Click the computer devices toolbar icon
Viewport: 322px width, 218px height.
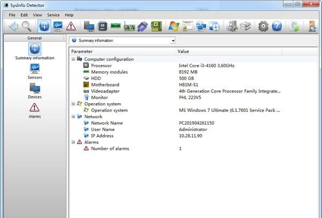(89, 26)
